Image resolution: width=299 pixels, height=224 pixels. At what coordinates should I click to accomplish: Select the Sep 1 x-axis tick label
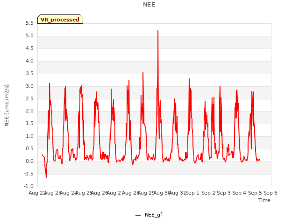192,193
